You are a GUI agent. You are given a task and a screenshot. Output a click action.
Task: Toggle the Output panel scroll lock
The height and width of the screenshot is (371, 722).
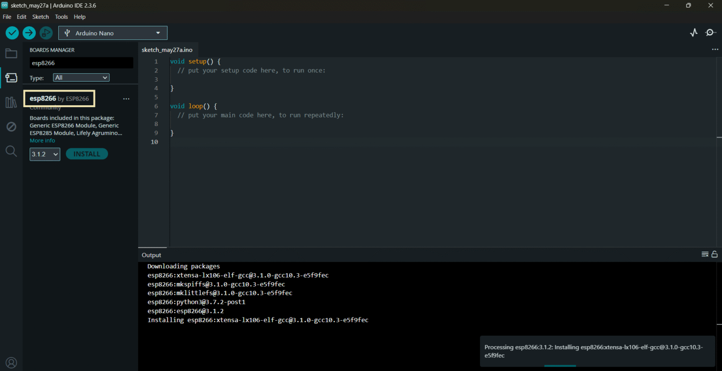tap(714, 254)
